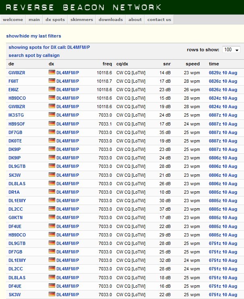Click the German flag in the F6IIT row
The width and height of the screenshot is (244, 299).
52,81
